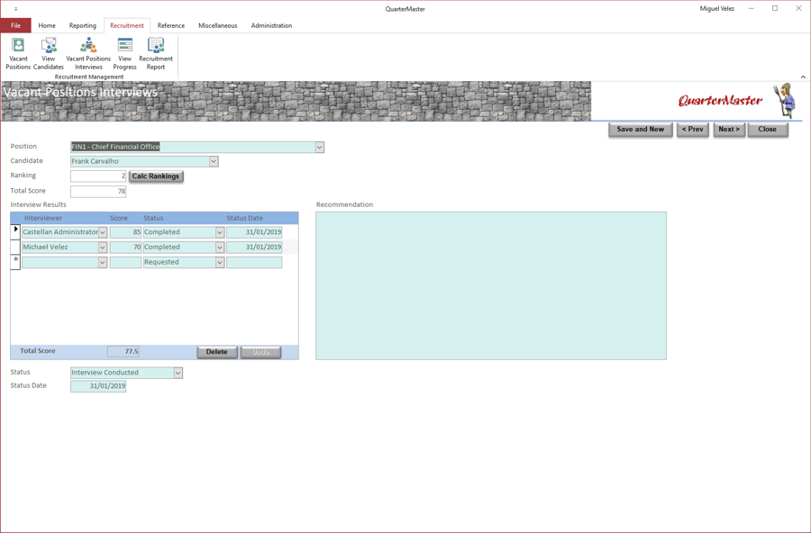Click the Total Score field showing 78

point(98,191)
